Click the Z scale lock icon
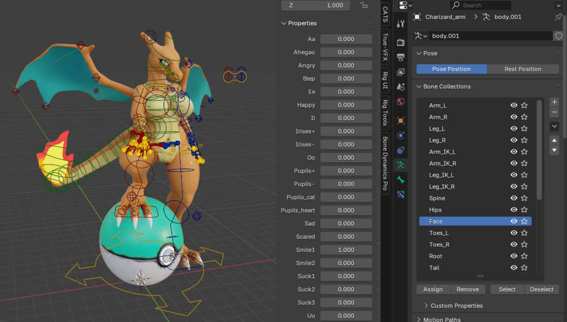This screenshot has width=567, height=322. click(364, 5)
